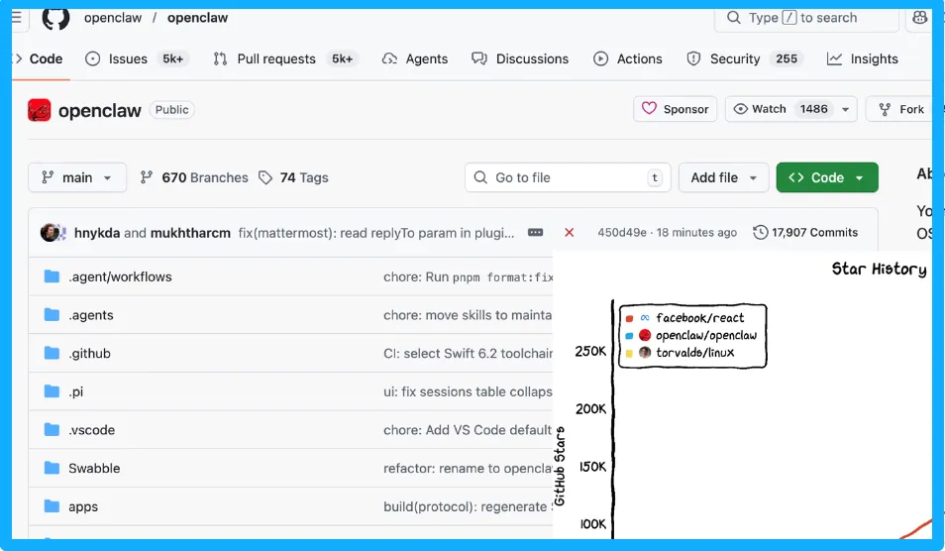Switch to the Code tab
This screenshot has height=551, width=945.
pos(40,59)
